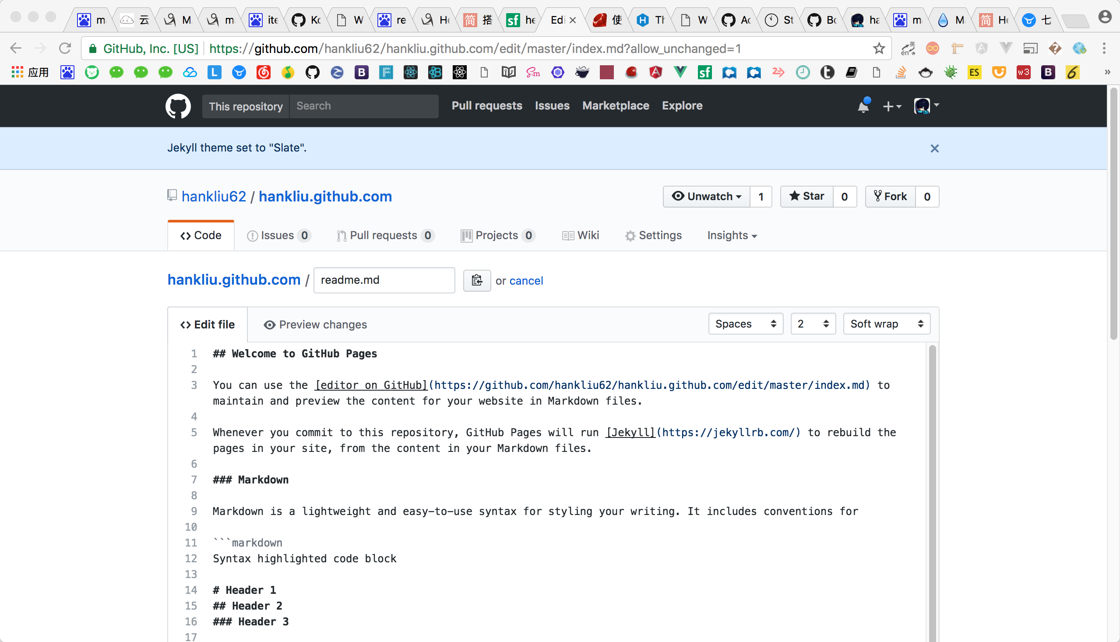Click the editor's vertical scrollbar

coord(932,485)
